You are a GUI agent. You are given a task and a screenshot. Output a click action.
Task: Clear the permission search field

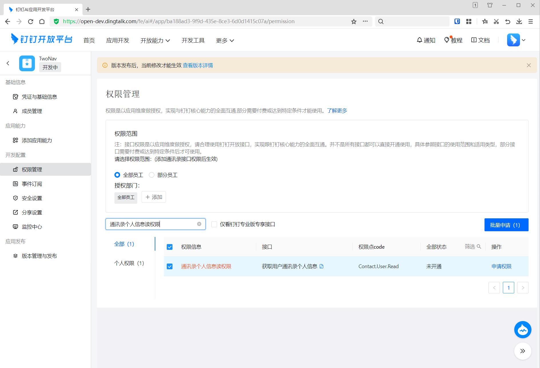199,224
